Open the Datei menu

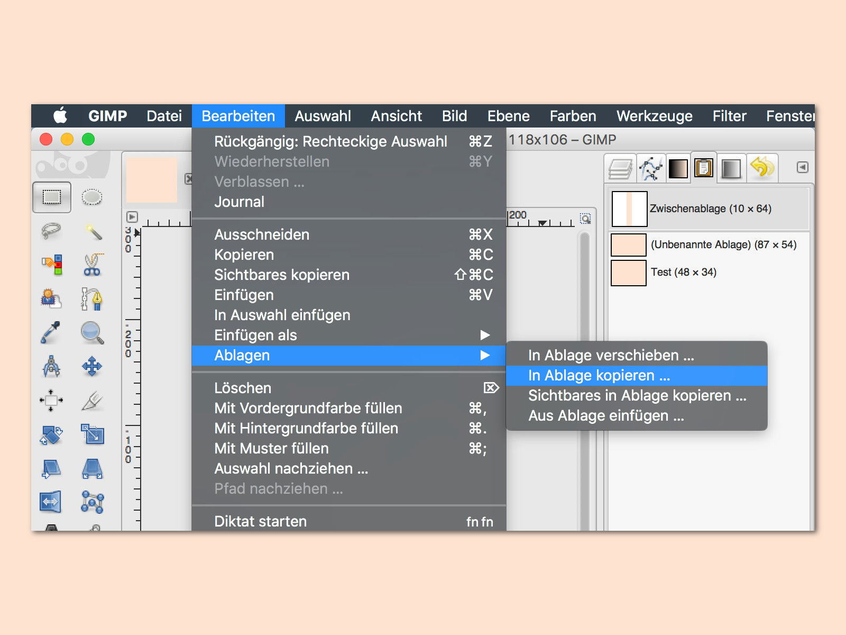tap(164, 116)
